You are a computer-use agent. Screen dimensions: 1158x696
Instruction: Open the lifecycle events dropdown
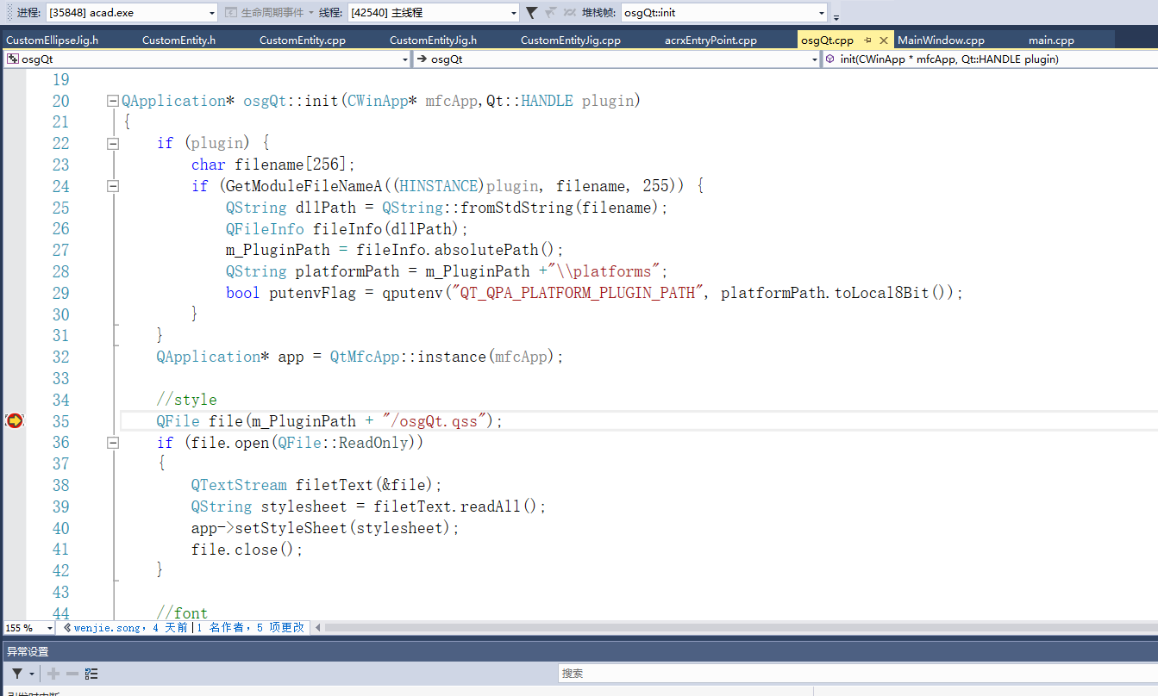point(270,12)
